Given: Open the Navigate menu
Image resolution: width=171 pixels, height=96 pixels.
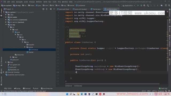Looking at the screenshot, I should tap(19, 2).
